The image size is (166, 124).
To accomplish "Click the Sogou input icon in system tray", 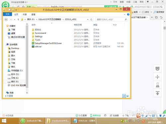I will pos(143,121).
